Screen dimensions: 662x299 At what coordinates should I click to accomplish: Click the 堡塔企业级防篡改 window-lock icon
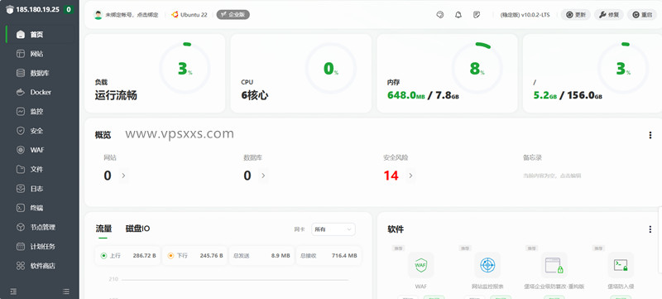[x=554, y=265]
